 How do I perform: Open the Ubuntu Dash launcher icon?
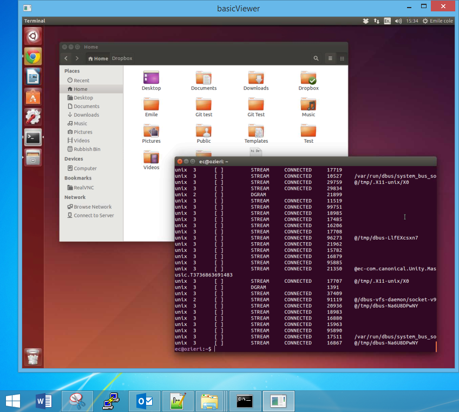[x=33, y=36]
